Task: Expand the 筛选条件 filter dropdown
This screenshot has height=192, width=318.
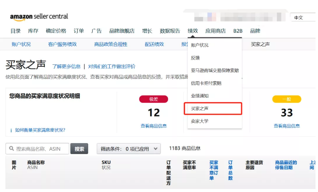Action: tap(129, 149)
